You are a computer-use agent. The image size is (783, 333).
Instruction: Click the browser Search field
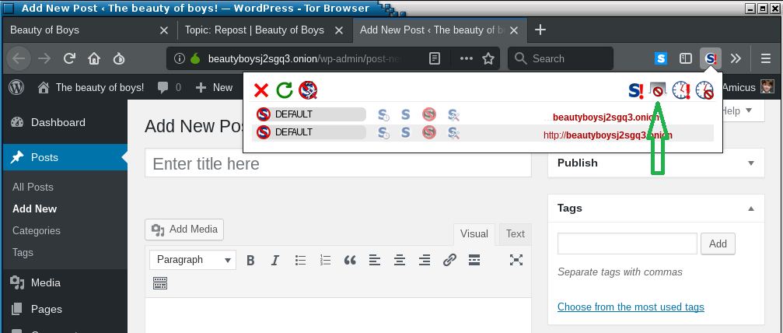(x=561, y=58)
